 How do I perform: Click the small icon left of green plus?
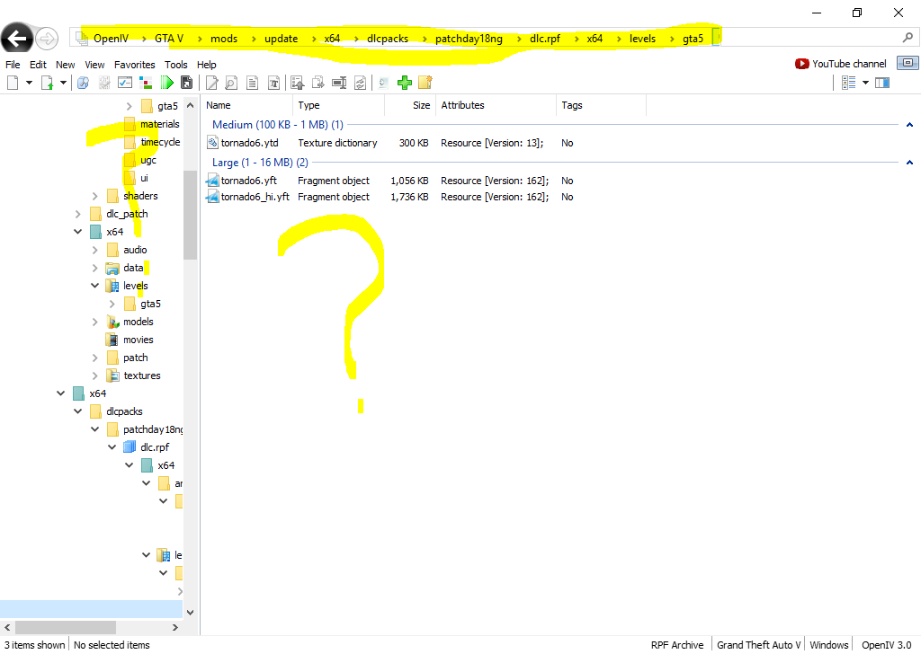(x=383, y=83)
